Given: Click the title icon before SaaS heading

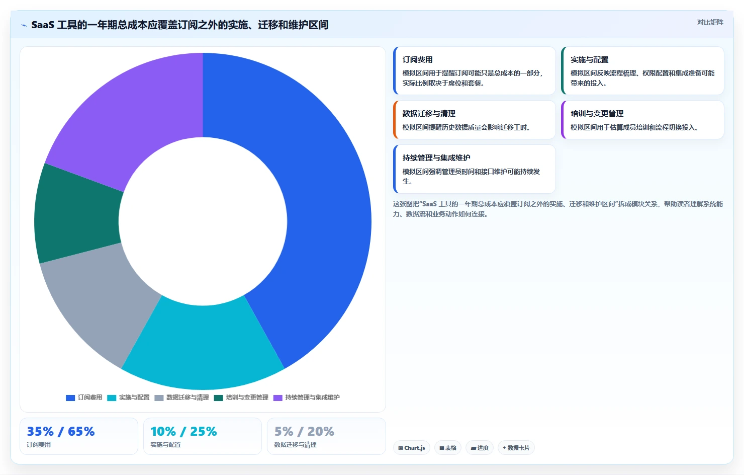Looking at the screenshot, I should click(24, 25).
